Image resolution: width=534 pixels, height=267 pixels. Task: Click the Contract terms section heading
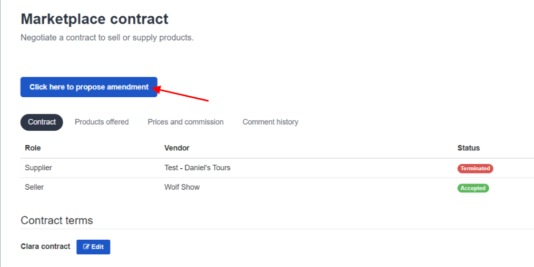pos(57,220)
